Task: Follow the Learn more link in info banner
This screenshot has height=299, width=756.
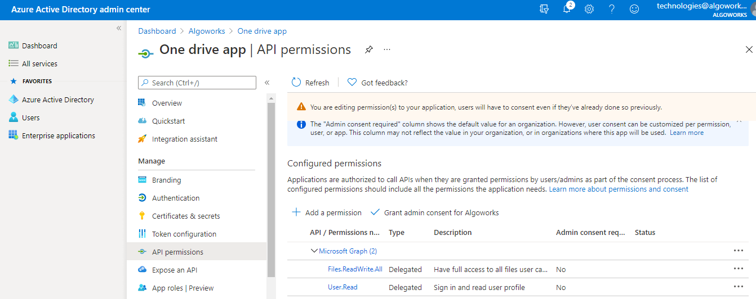Action: [687, 133]
